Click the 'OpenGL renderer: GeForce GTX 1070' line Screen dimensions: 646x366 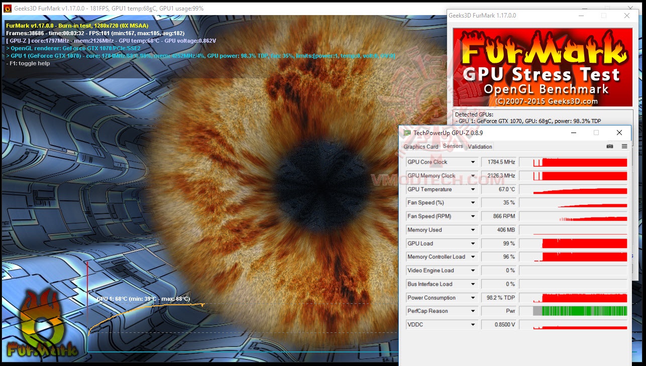[73, 48]
